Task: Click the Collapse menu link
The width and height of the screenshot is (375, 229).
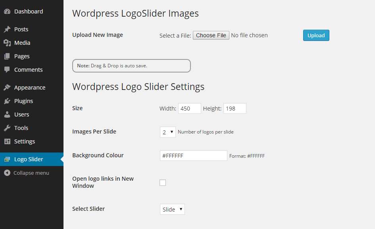Action: 31,173
